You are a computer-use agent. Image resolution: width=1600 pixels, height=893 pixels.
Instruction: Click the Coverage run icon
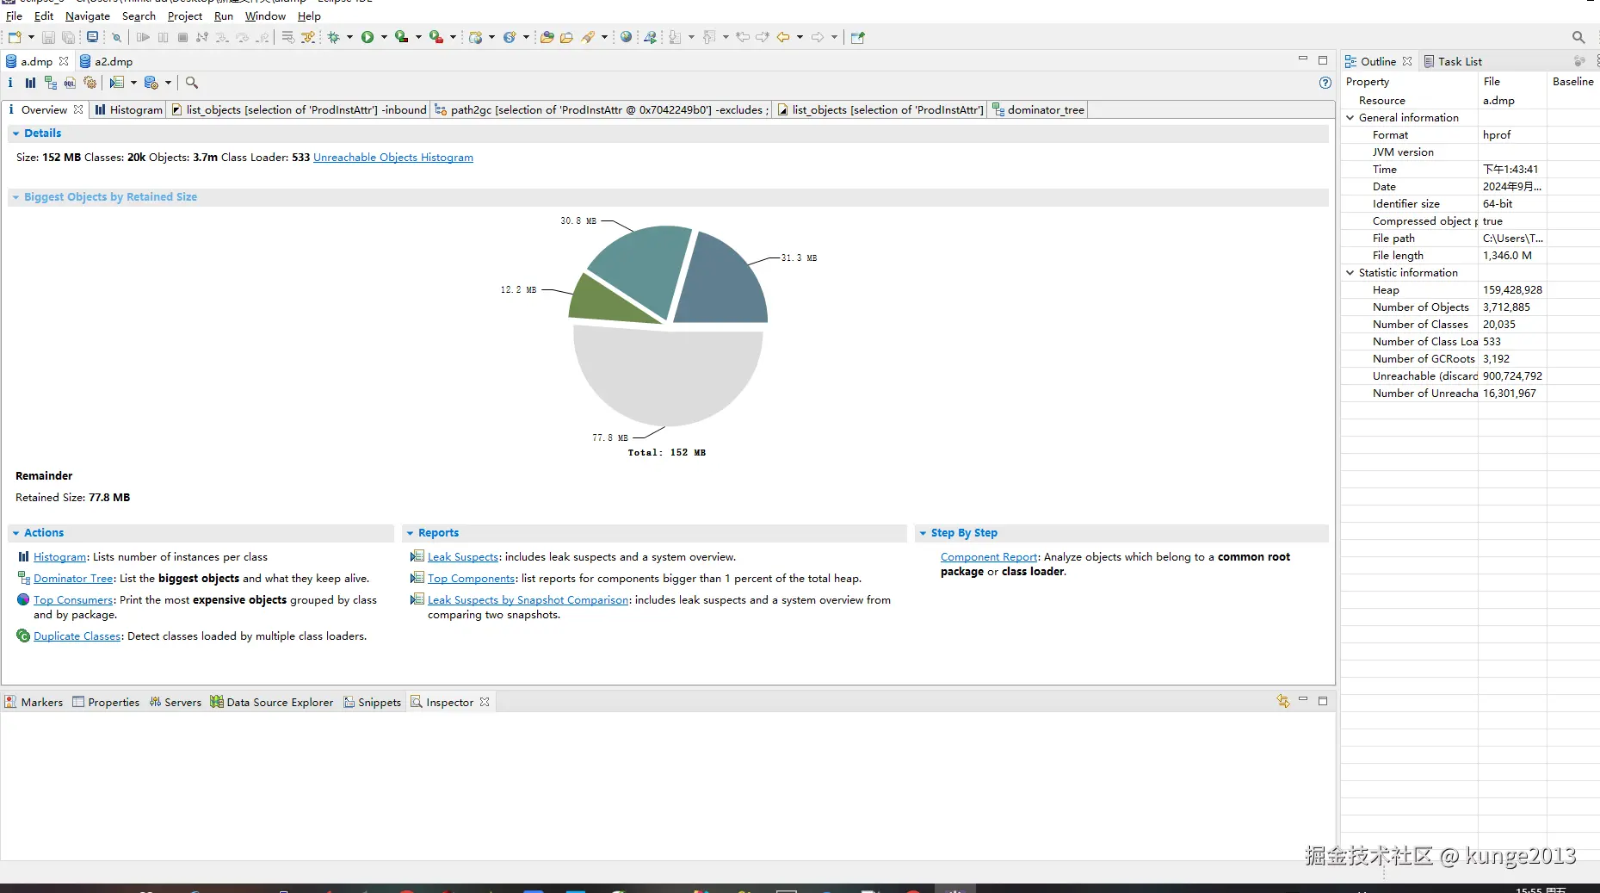(401, 37)
